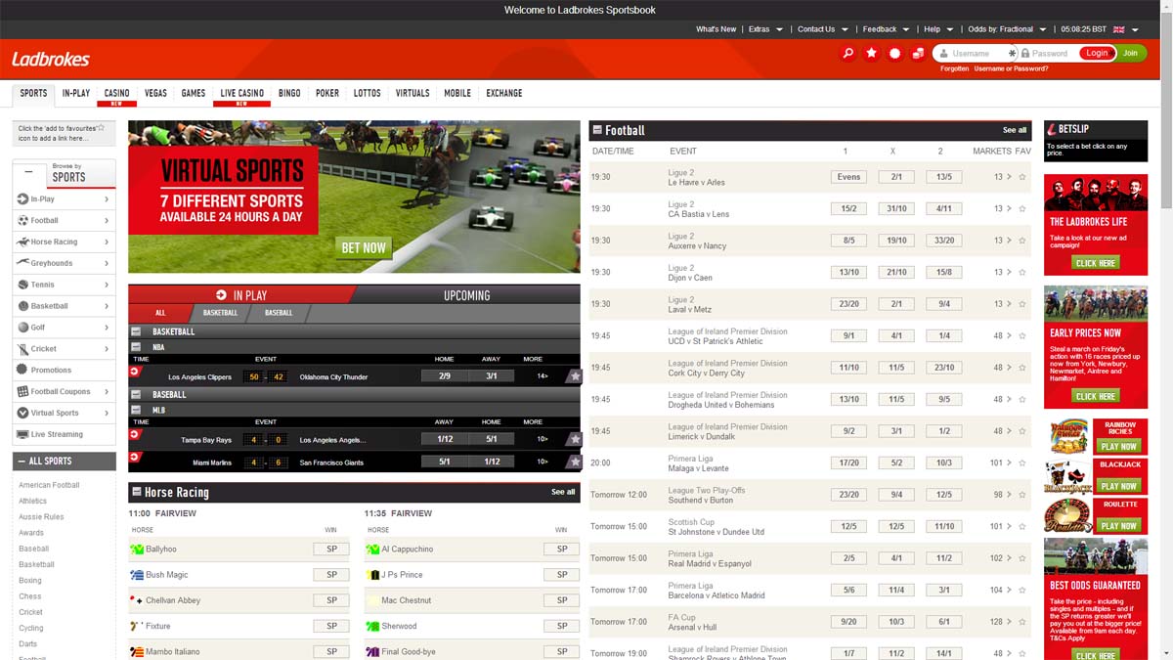Click the Password input field
Viewport: 1173px width, 660px height.
point(1049,53)
